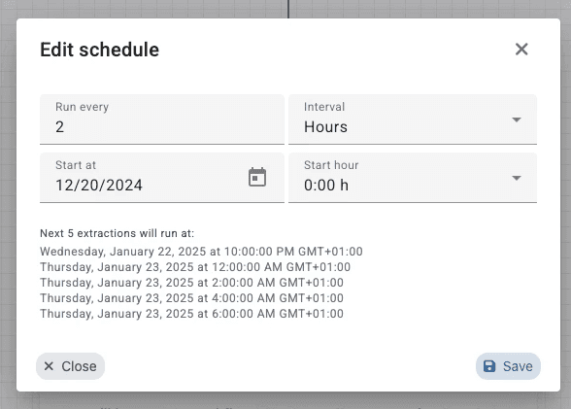Click the Thursday 12:00:00 AM extraction entry
Screen dimensions: 571x409
tap(195, 267)
